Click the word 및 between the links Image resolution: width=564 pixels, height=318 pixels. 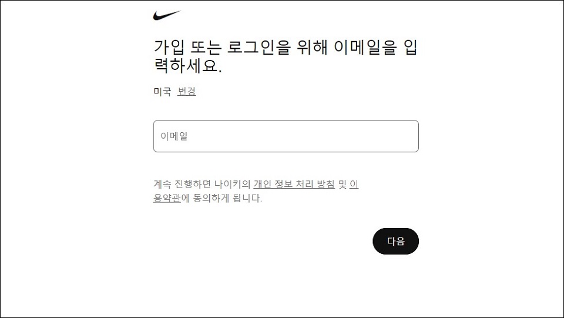click(x=343, y=184)
